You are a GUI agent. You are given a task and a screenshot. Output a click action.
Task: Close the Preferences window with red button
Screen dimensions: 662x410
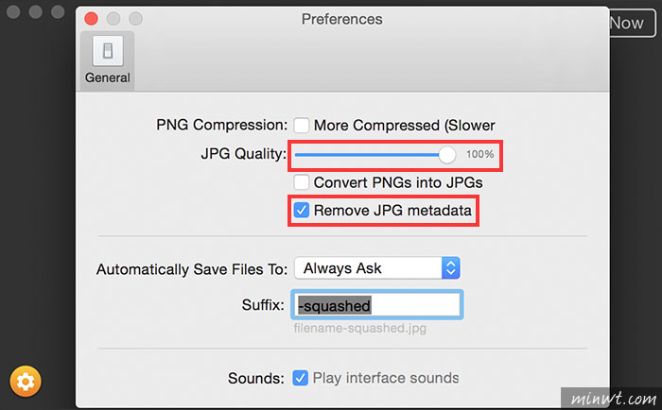click(x=91, y=19)
